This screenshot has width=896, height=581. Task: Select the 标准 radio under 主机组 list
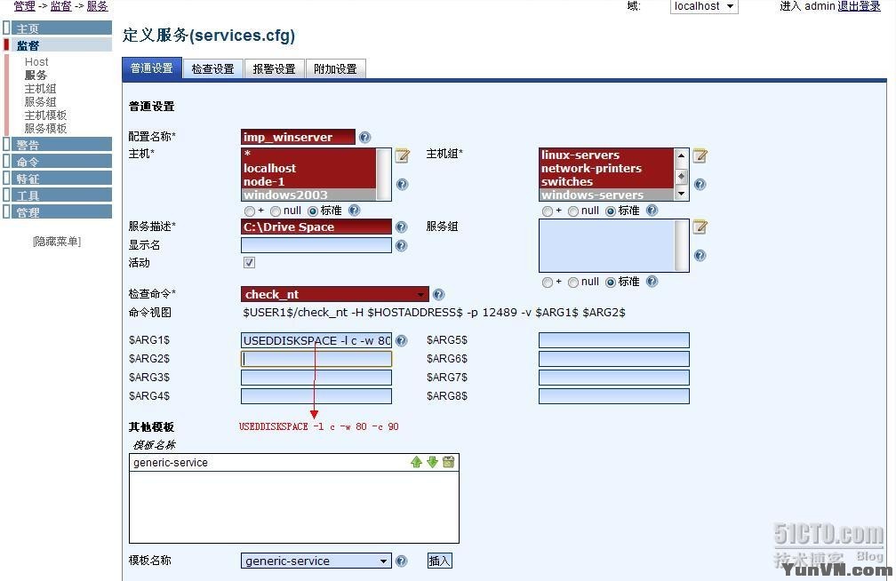pyautogui.click(x=611, y=211)
